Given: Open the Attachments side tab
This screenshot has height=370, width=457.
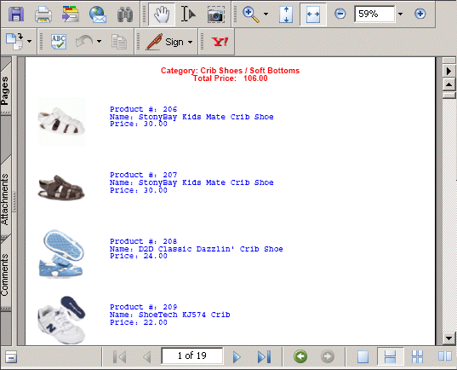Looking at the screenshot, I should click(6, 197).
